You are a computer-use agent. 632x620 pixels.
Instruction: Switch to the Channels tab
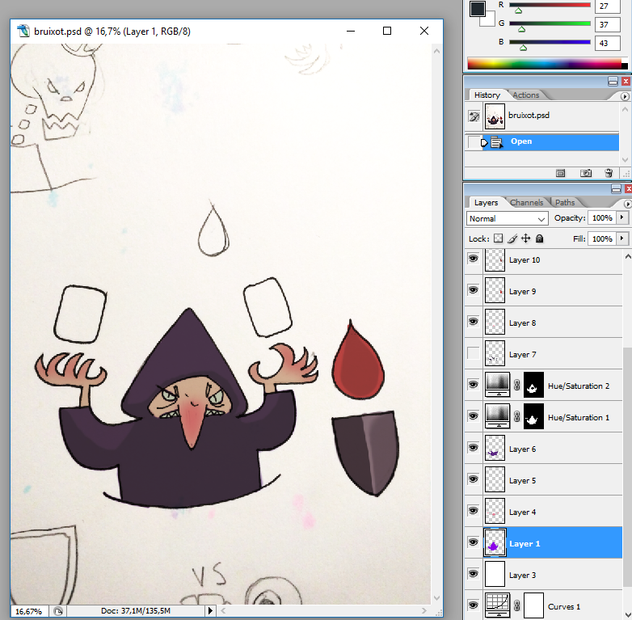(526, 202)
